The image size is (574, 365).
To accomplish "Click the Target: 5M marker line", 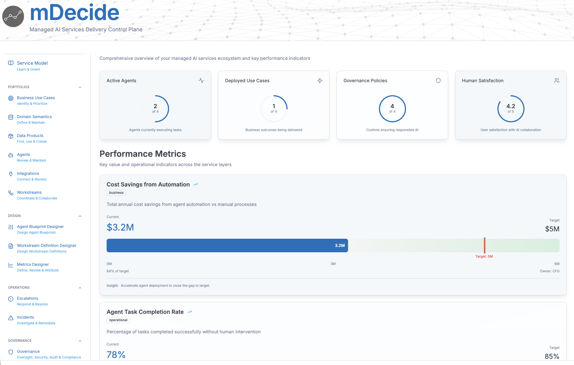I will point(484,245).
